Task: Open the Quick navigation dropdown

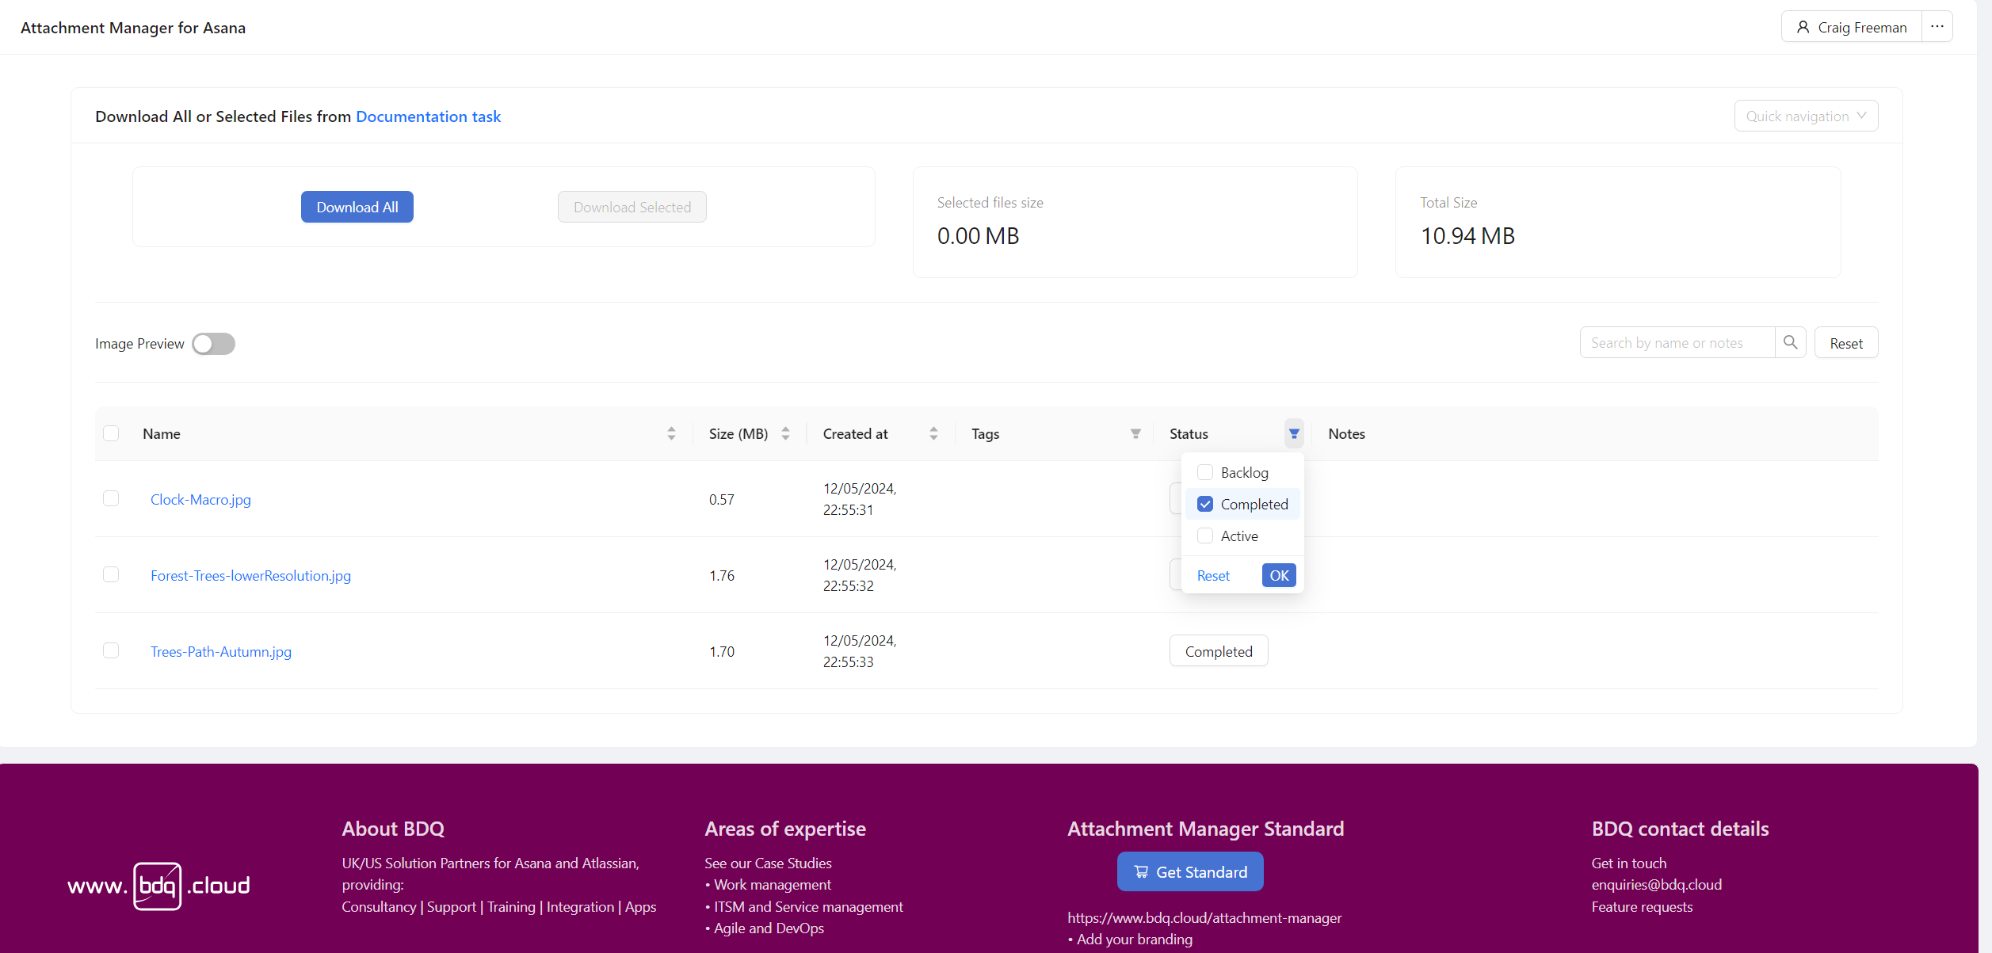Action: point(1805,116)
